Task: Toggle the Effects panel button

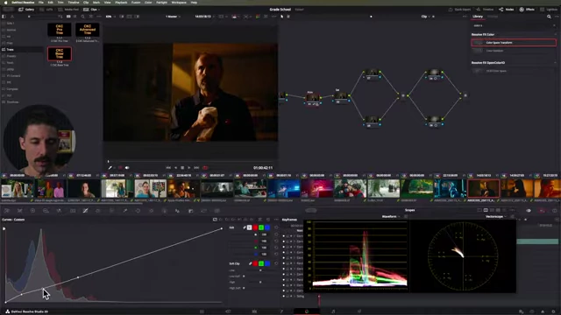Action: point(527,10)
